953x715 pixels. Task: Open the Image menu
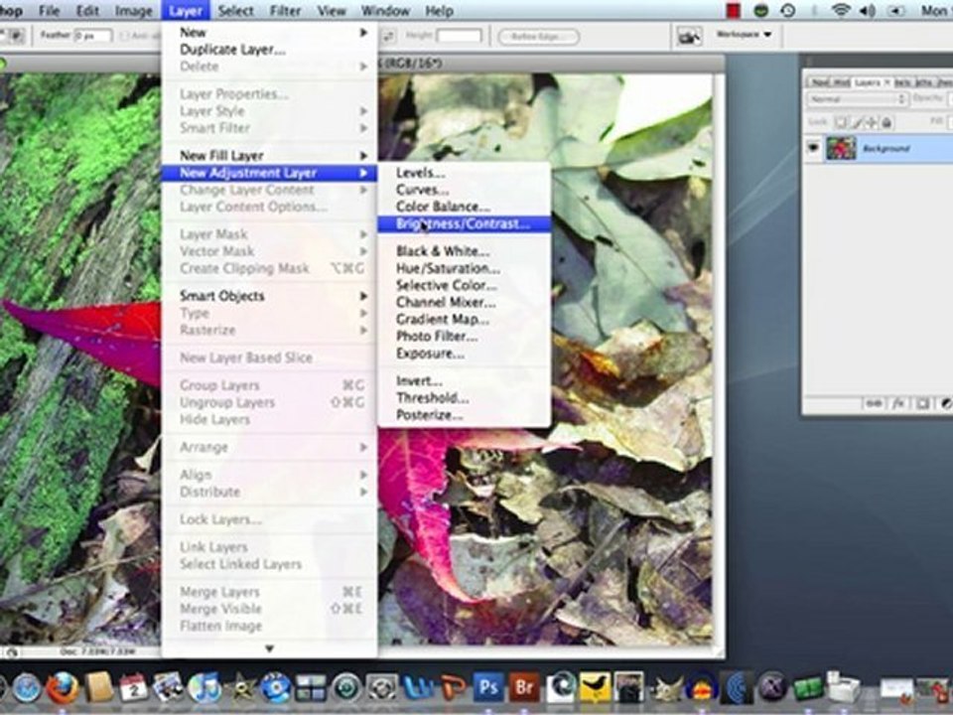tap(134, 11)
